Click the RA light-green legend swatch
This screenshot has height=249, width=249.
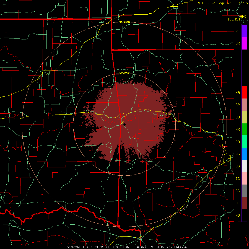[244, 142]
